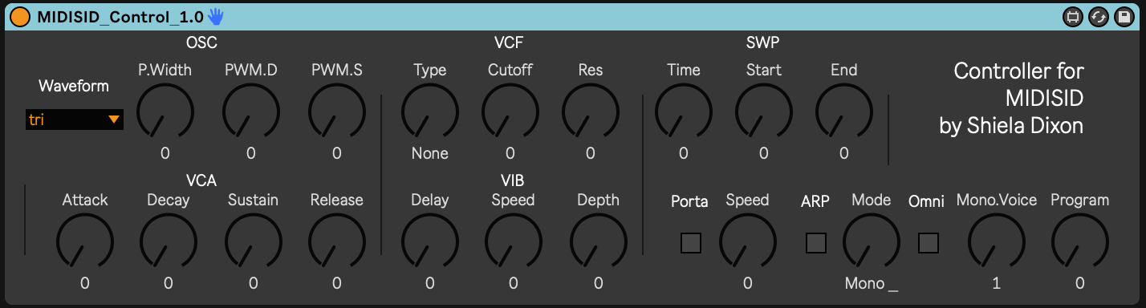The height and width of the screenshot is (308, 1146).
Task: Click the VCF Cutoff knob
Action: pos(510,111)
